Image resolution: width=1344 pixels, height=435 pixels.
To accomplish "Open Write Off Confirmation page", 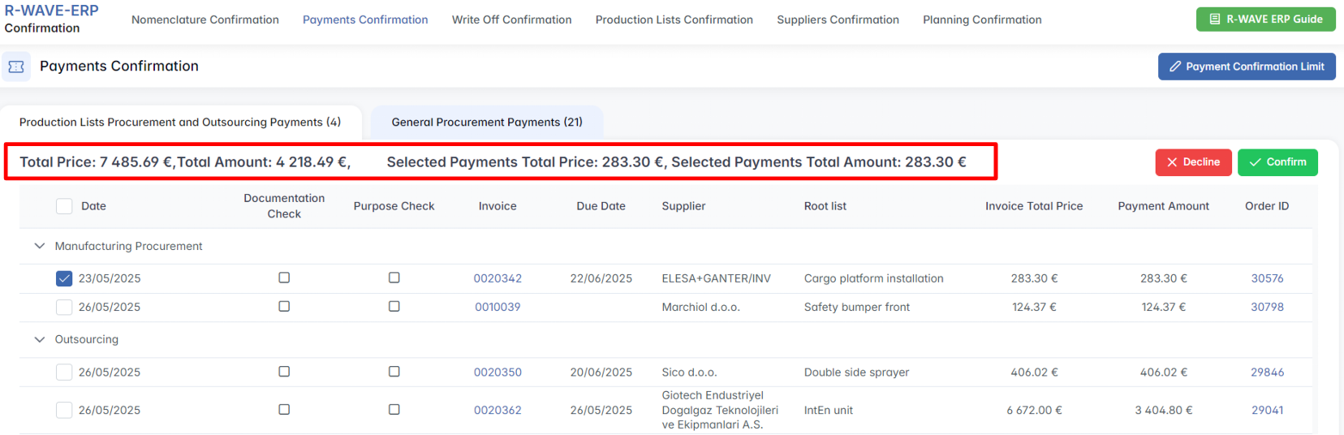I will [511, 19].
